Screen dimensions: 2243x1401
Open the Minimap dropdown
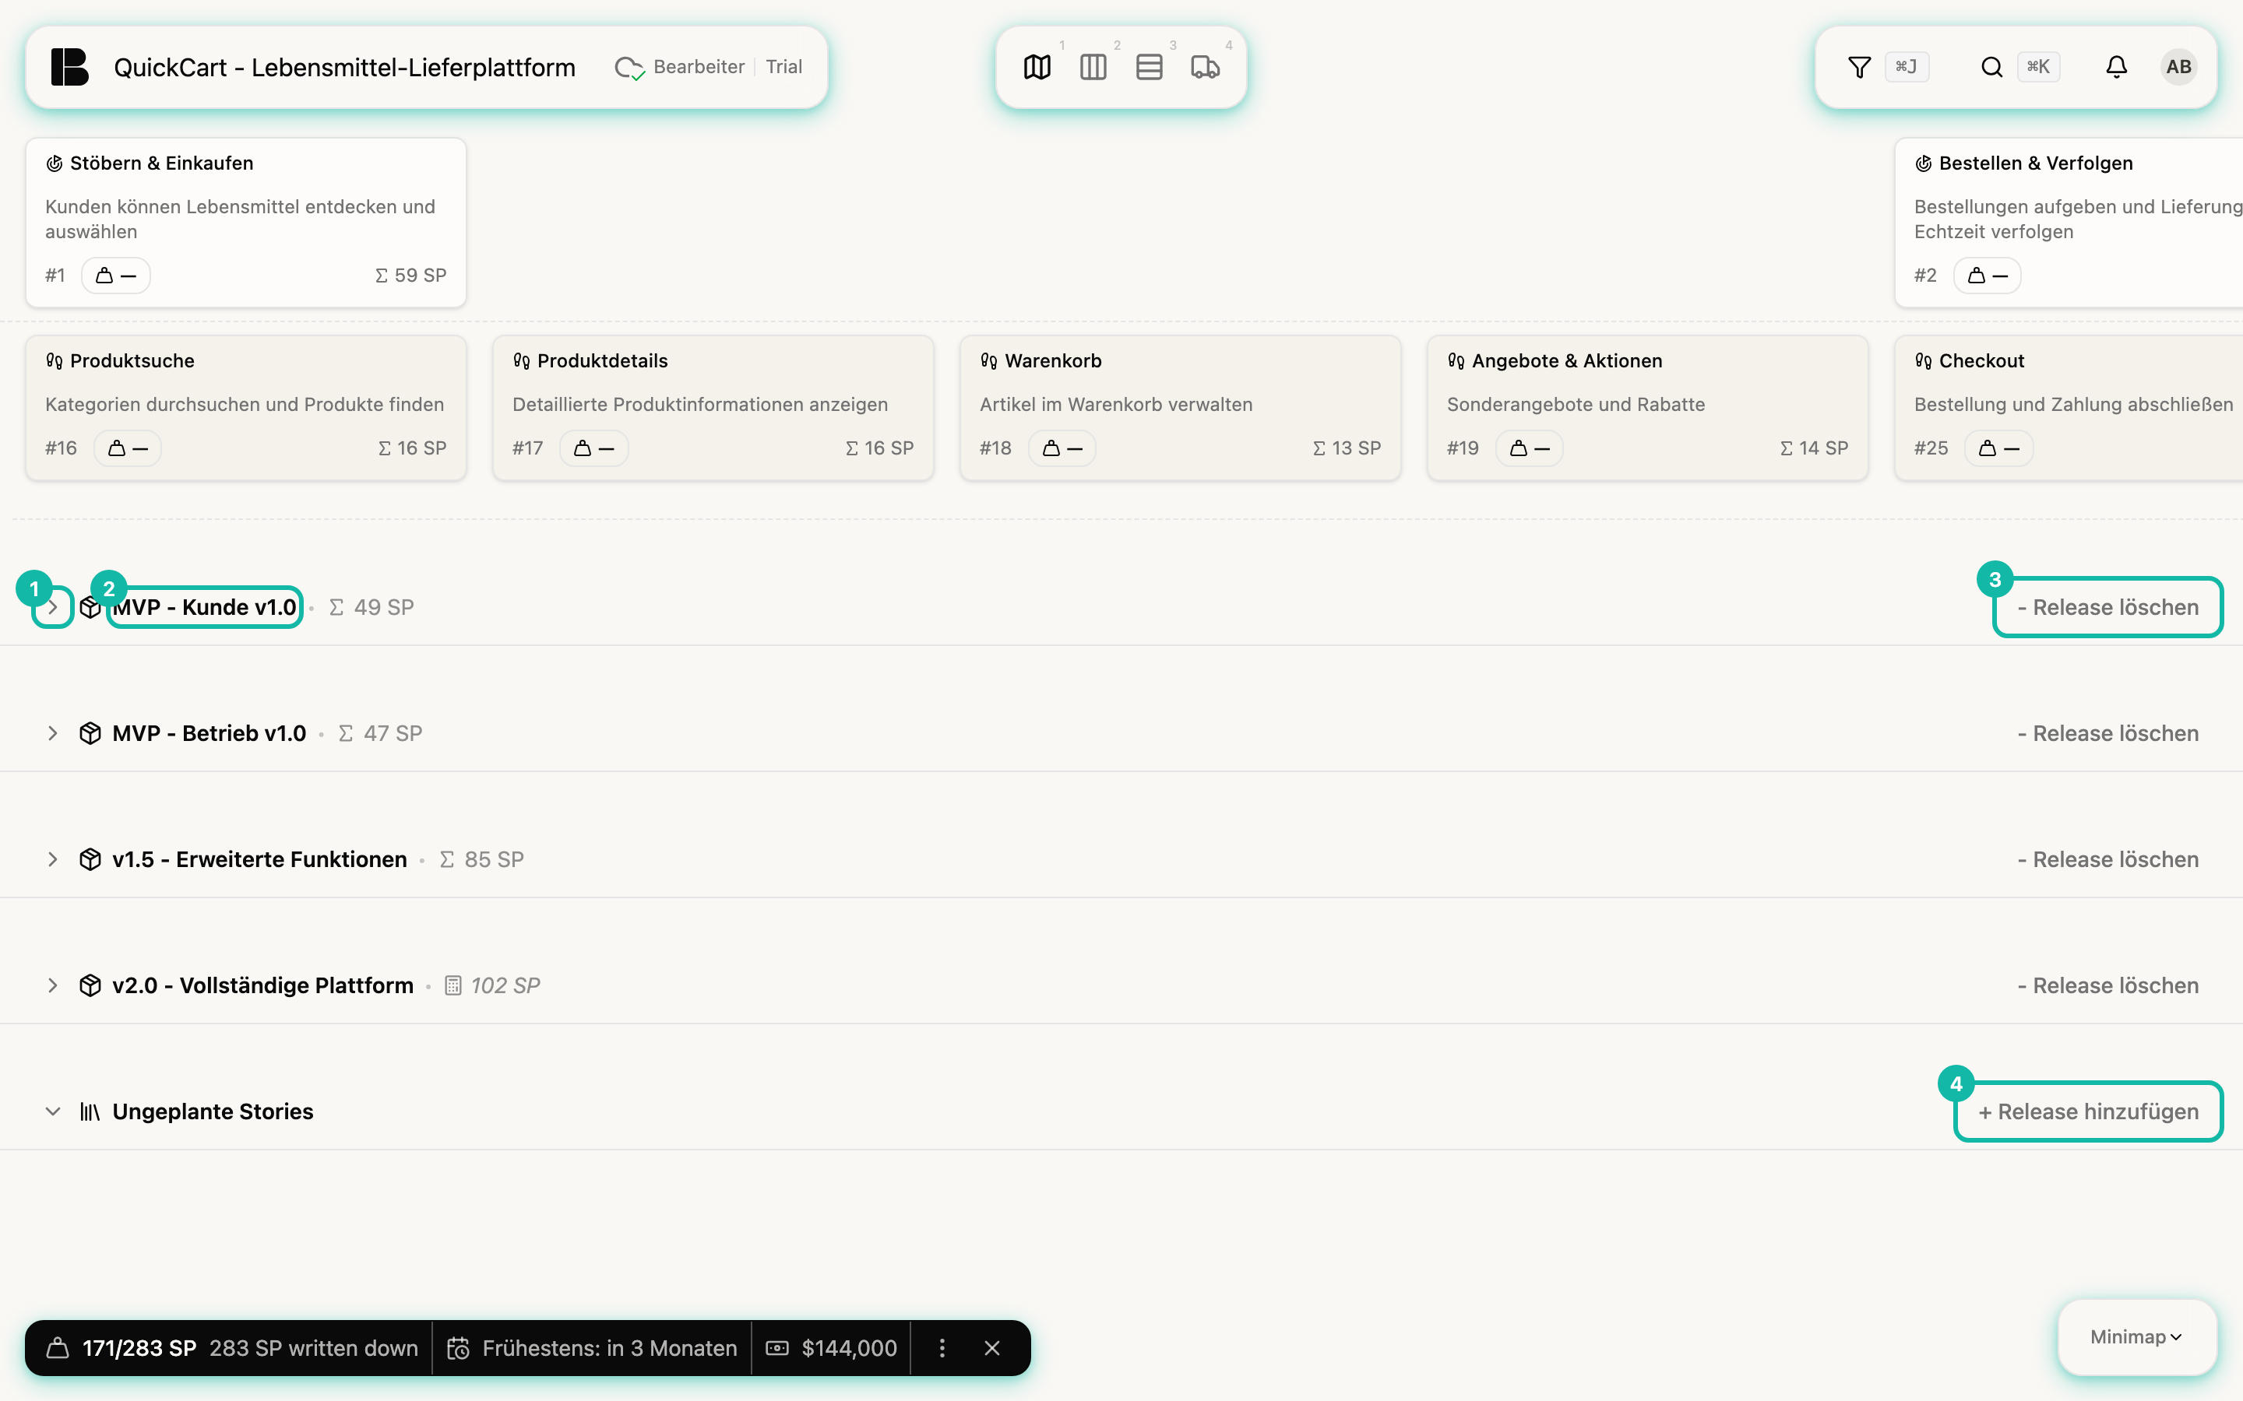click(2136, 1336)
